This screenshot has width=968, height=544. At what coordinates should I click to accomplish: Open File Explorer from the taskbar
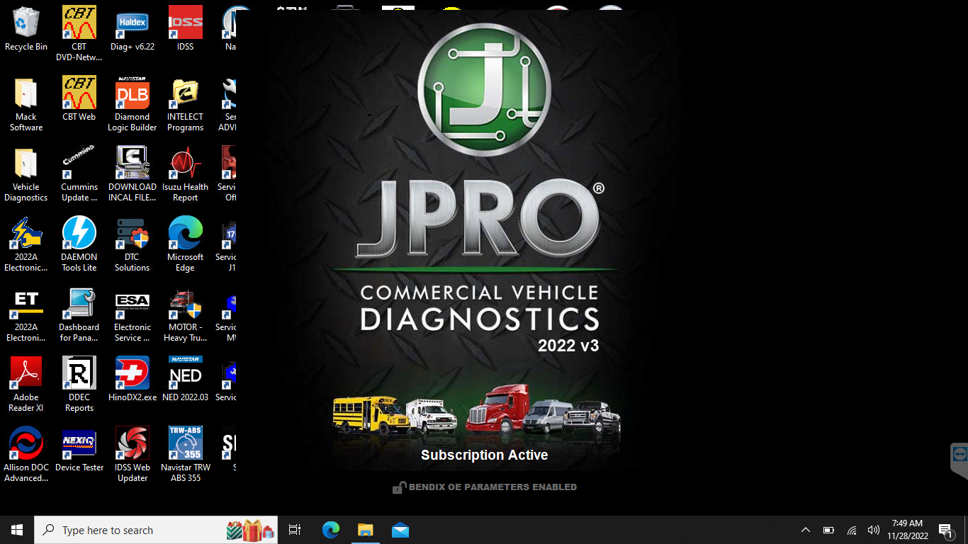(x=365, y=530)
